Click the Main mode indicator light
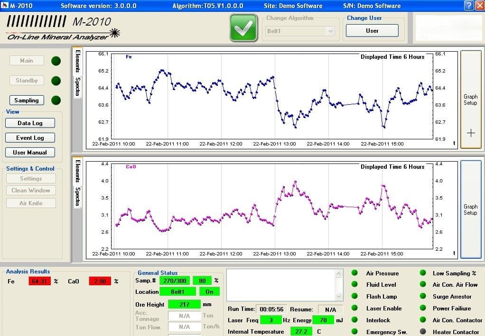 (56, 61)
